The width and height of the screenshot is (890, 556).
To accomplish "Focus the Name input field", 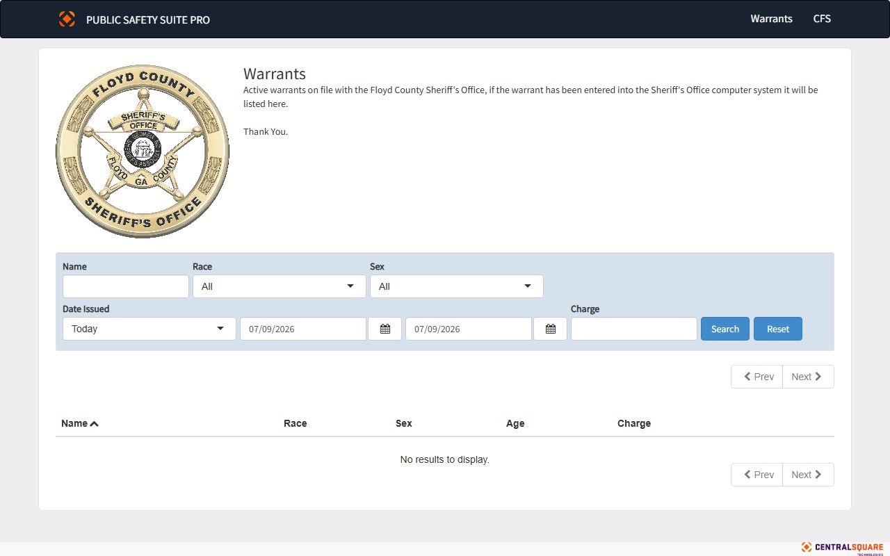I will point(126,286).
